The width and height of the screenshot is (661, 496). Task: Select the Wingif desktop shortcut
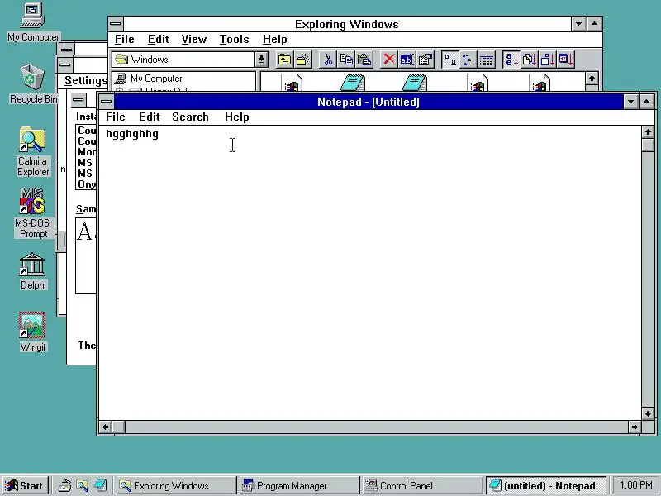(33, 332)
